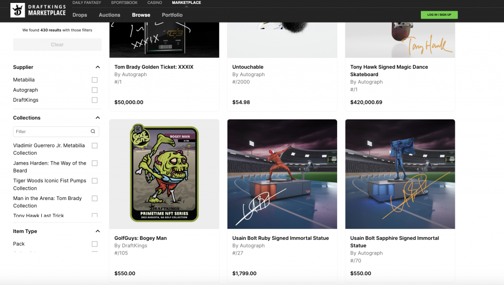Screen dimensions: 504x285
Task: Collapse the Supplier filter section
Action: coord(98,67)
